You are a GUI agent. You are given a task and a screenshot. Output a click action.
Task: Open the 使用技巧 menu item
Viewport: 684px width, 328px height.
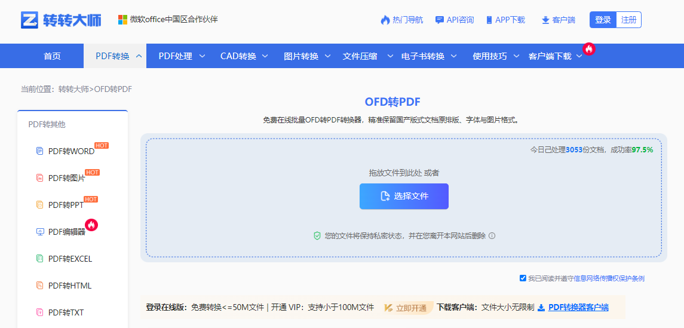490,56
